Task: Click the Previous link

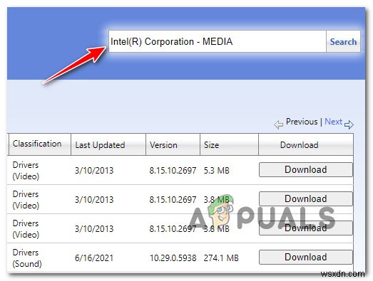Action: tap(302, 122)
